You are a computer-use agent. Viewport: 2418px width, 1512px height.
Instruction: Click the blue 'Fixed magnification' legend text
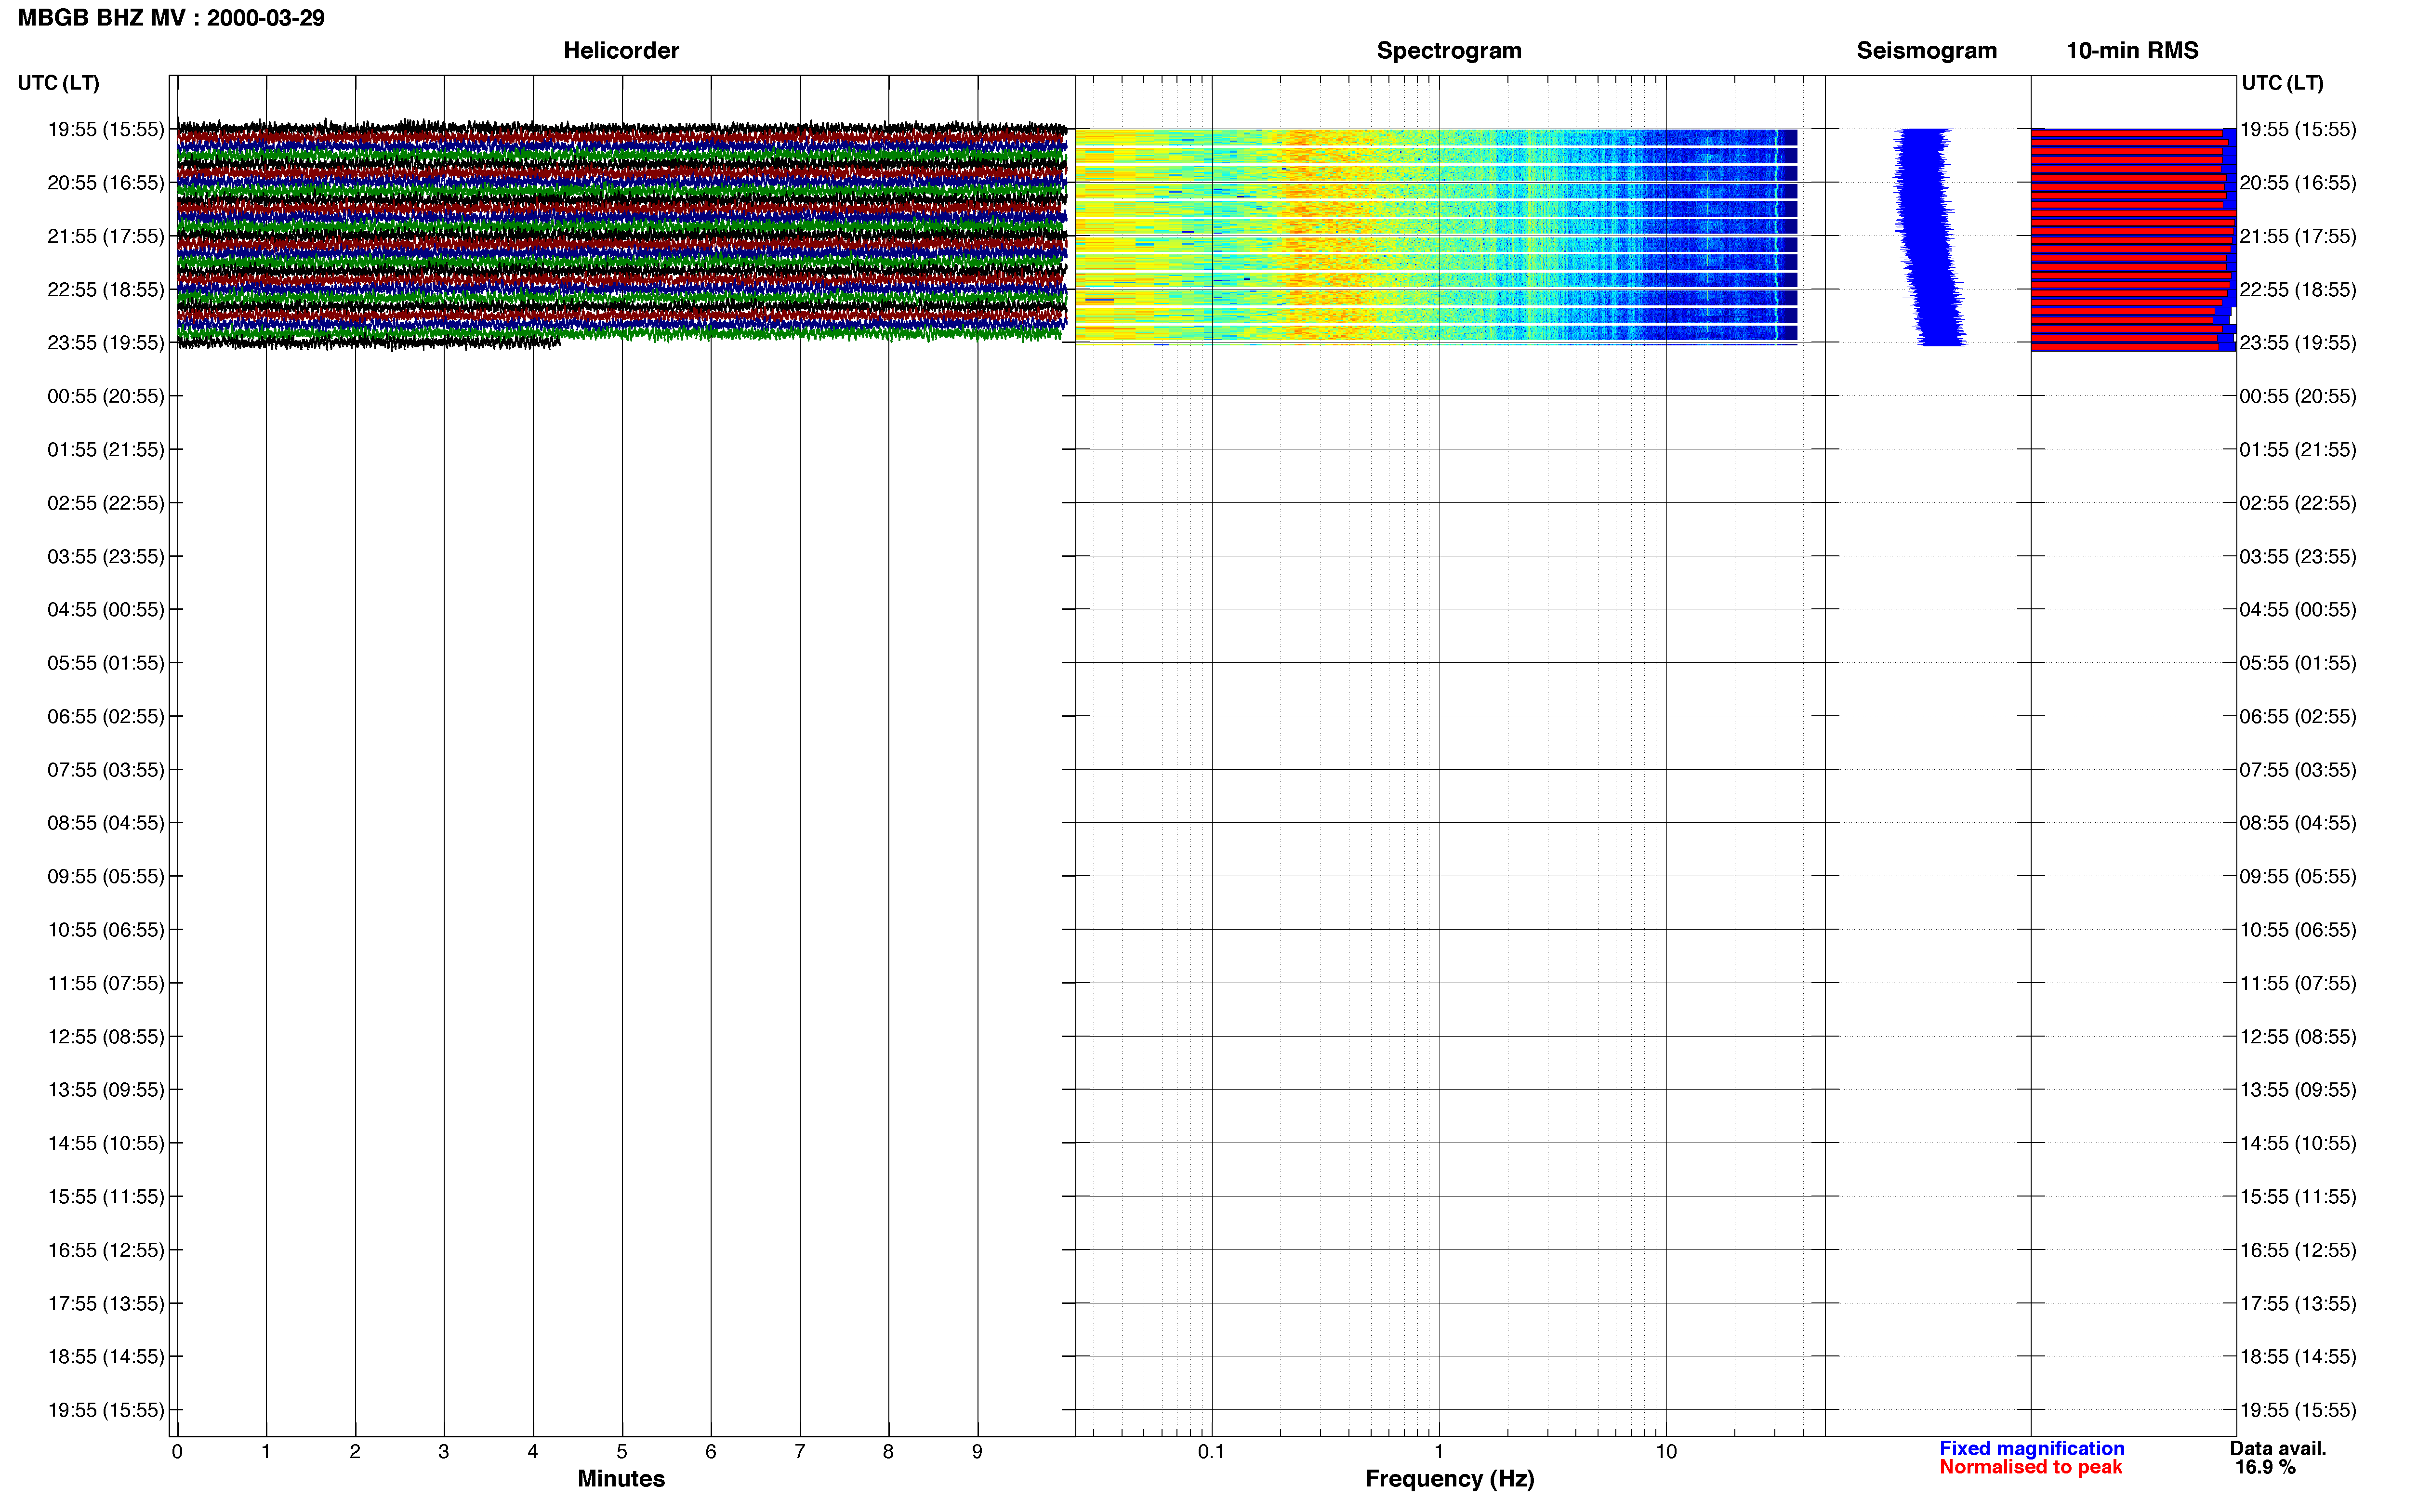pyautogui.click(x=2031, y=1448)
